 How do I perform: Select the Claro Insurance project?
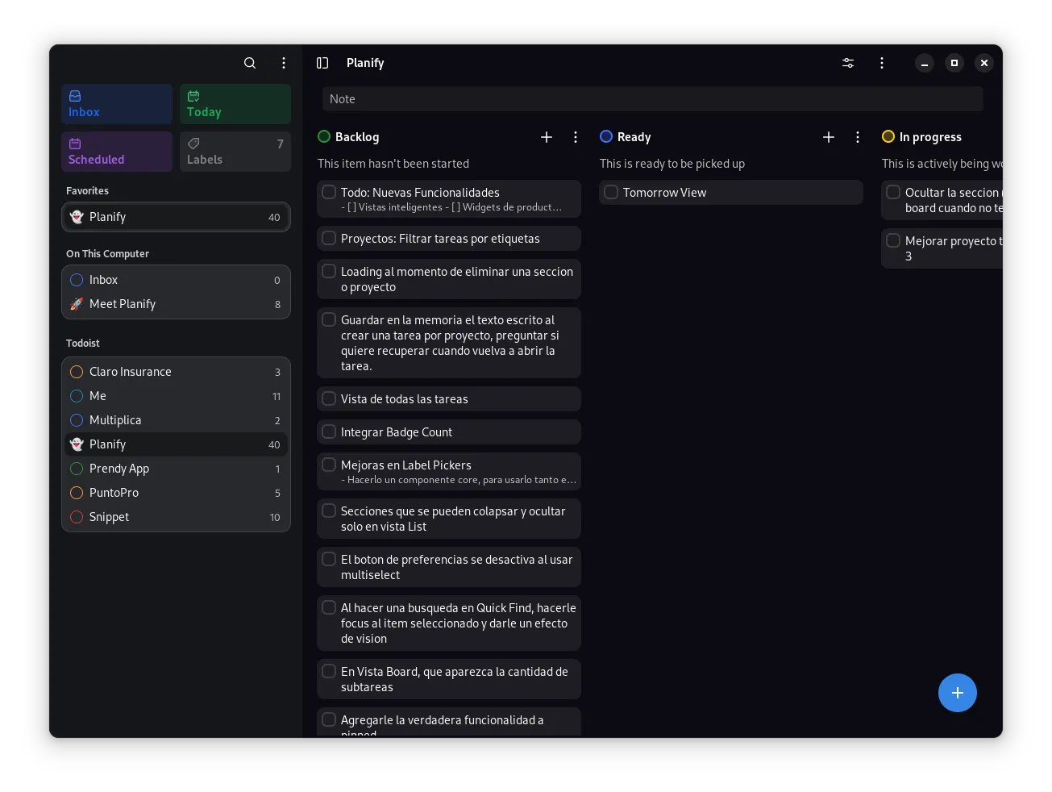pyautogui.click(x=131, y=372)
